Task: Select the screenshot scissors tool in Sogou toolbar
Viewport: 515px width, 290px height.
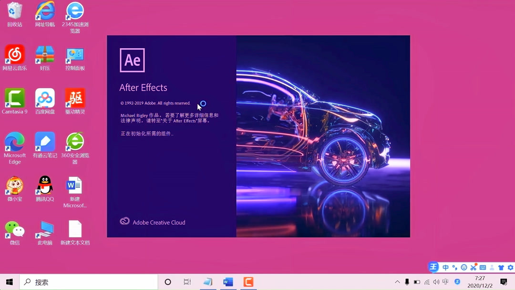Action: (x=474, y=268)
